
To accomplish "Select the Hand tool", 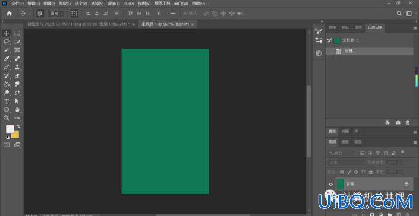I will (x=17, y=110).
